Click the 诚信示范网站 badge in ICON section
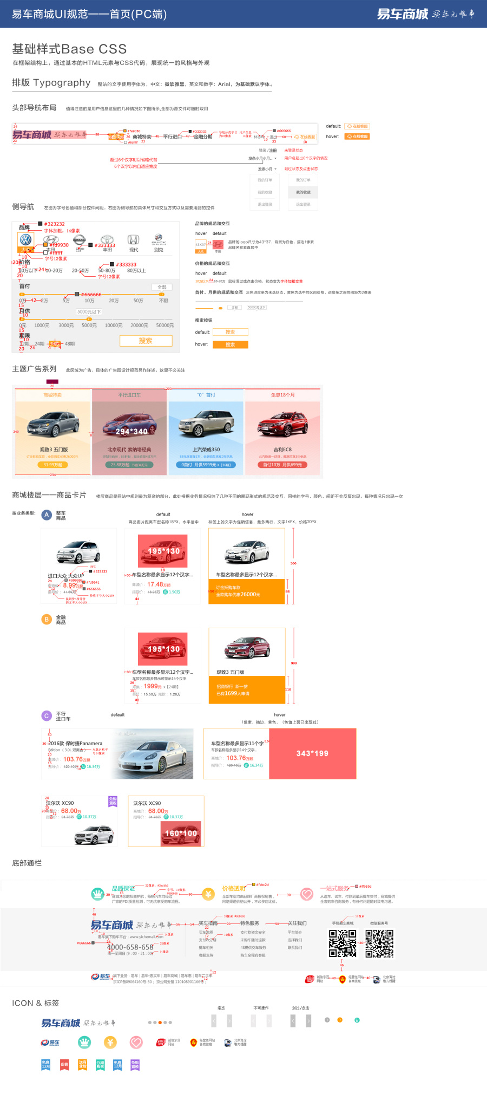487x1094 pixels. pos(168,1042)
